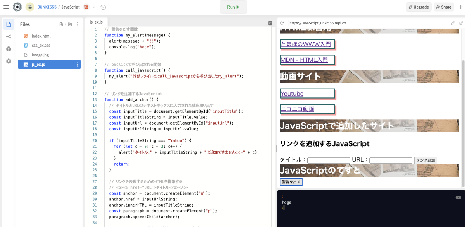Select the Files sidebar icon
The width and height of the screenshot is (465, 227).
click(9, 24)
